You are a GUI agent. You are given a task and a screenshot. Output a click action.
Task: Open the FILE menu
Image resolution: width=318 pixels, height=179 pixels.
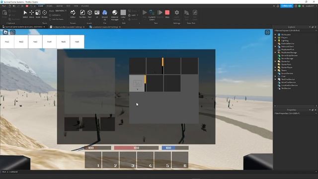tap(3, 6)
